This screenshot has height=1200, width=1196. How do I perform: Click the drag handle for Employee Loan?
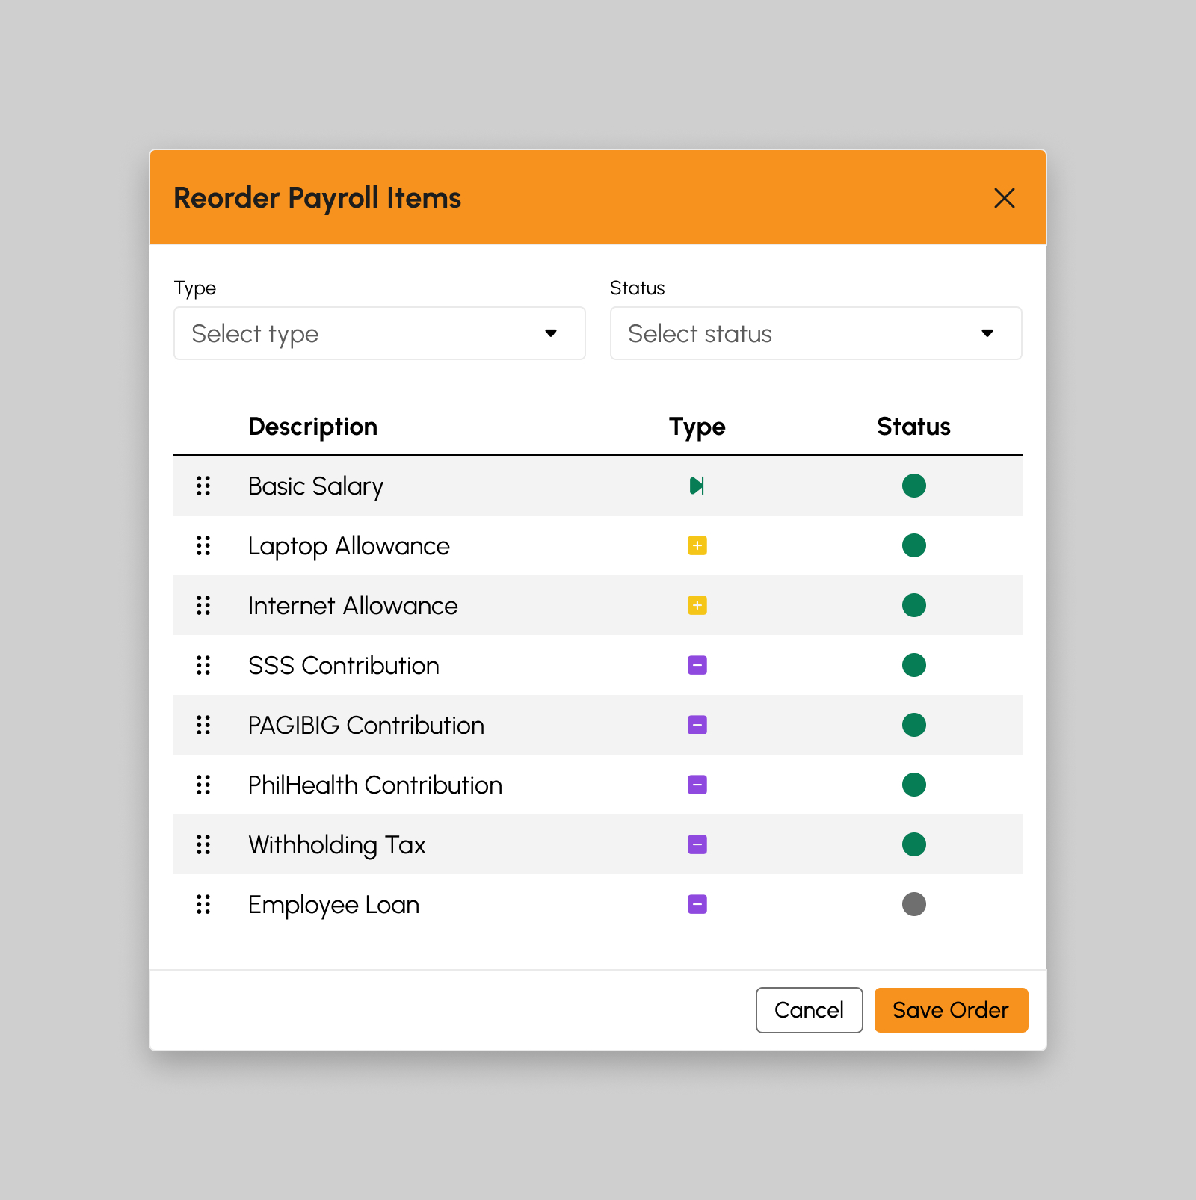coord(203,904)
